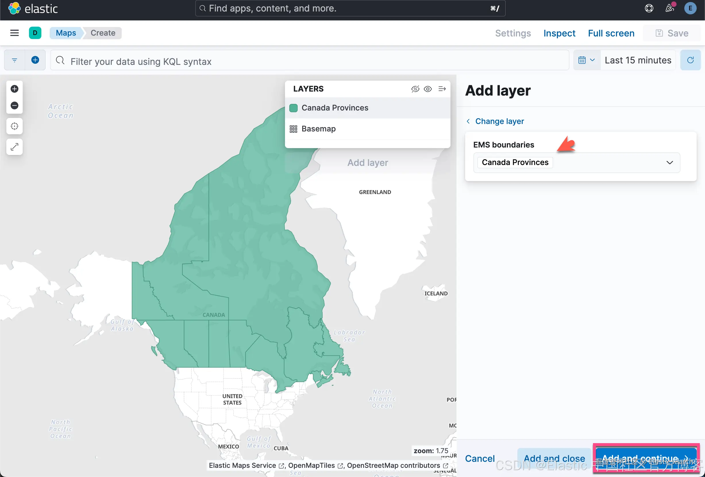Click the Canada Provinces green layer swatch
The height and width of the screenshot is (477, 705).
click(293, 108)
